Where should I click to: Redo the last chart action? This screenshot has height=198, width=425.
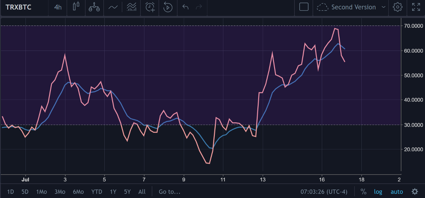pos(199,7)
